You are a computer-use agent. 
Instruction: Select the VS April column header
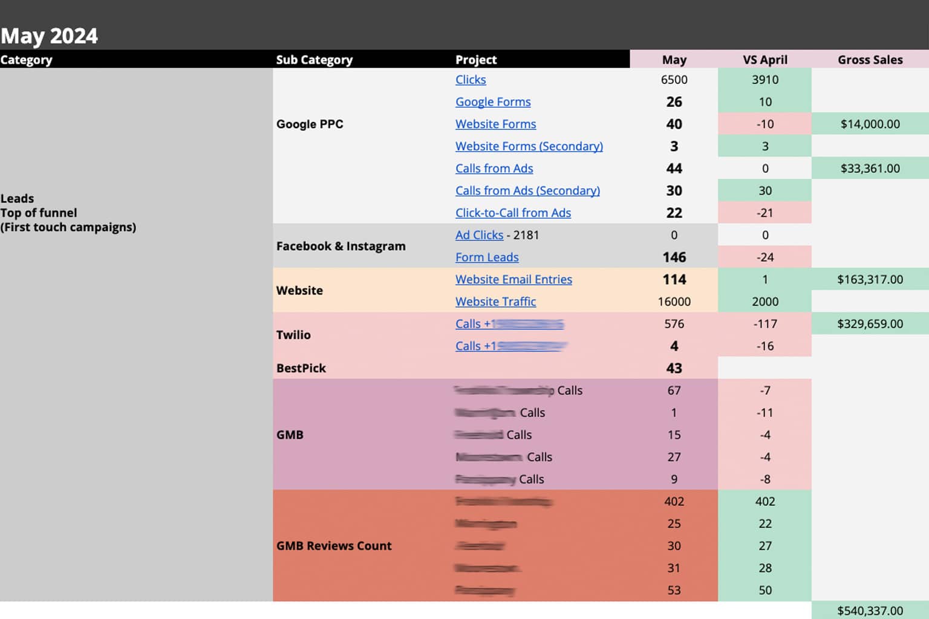[764, 60]
